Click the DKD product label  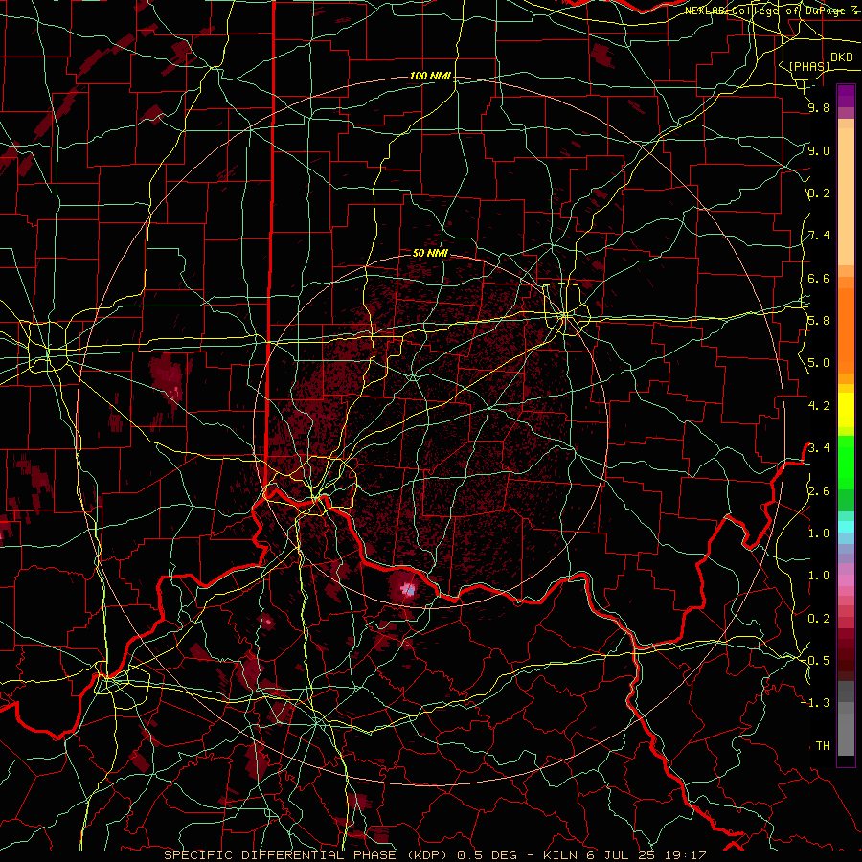pyautogui.click(x=842, y=57)
